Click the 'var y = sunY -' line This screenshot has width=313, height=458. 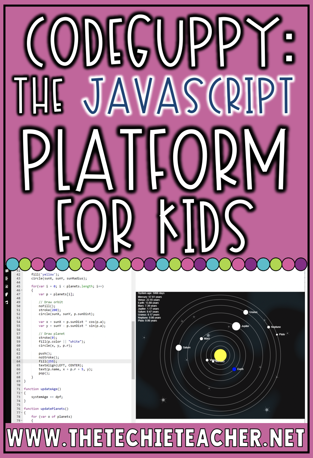coord(72,326)
